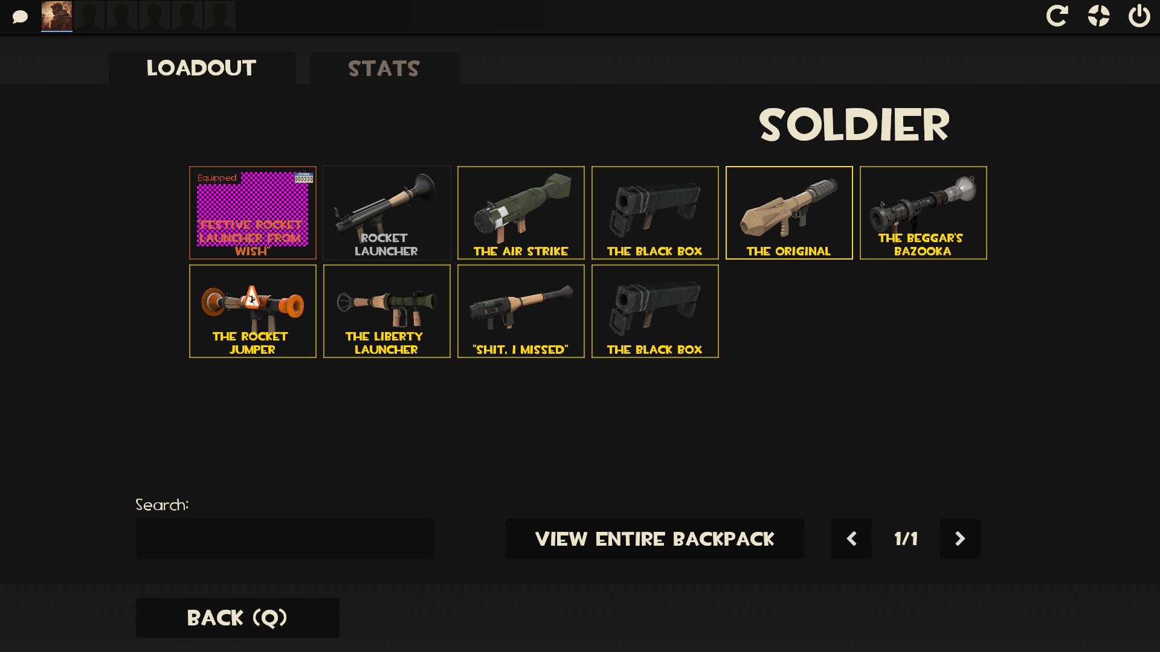This screenshot has height=652, width=1160.
Task: Go to the next backpack page
Action: click(960, 539)
